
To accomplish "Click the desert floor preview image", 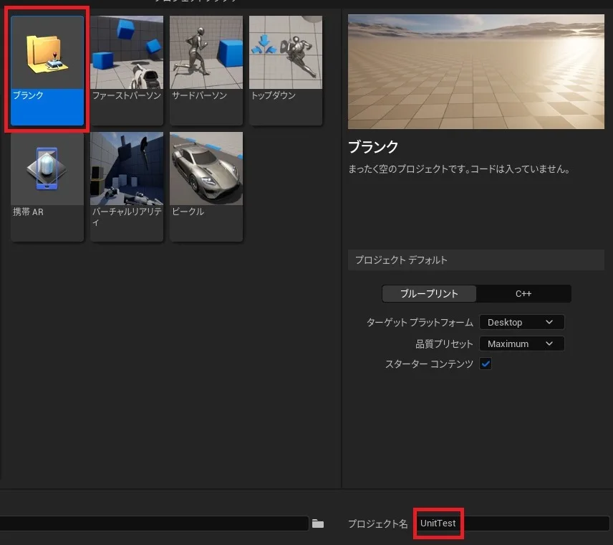I will coord(476,72).
